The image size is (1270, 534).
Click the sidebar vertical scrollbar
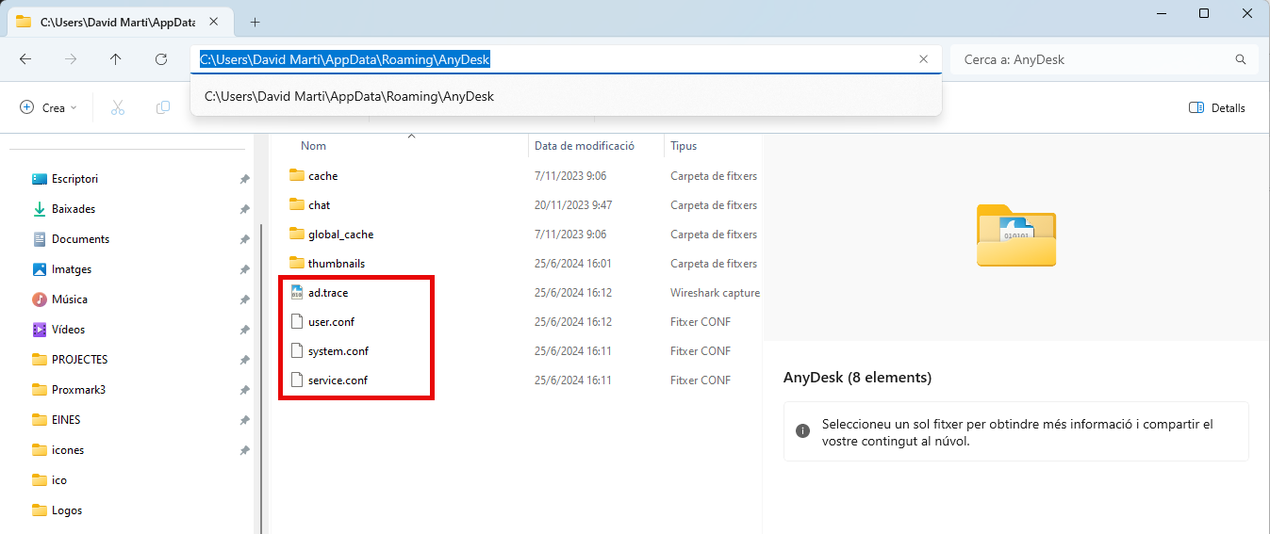tap(259, 377)
